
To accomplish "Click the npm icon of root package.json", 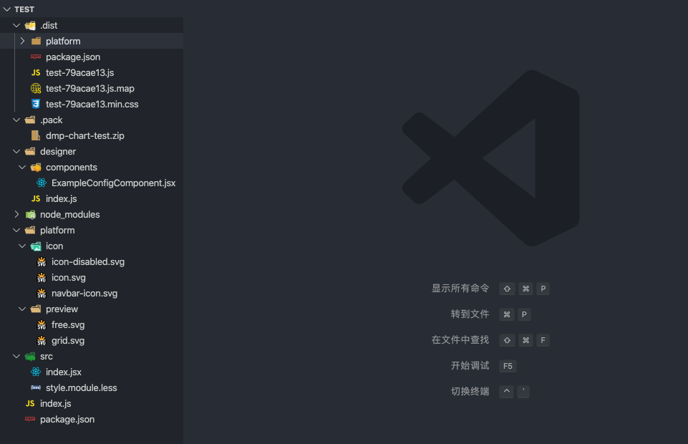I will [x=30, y=419].
